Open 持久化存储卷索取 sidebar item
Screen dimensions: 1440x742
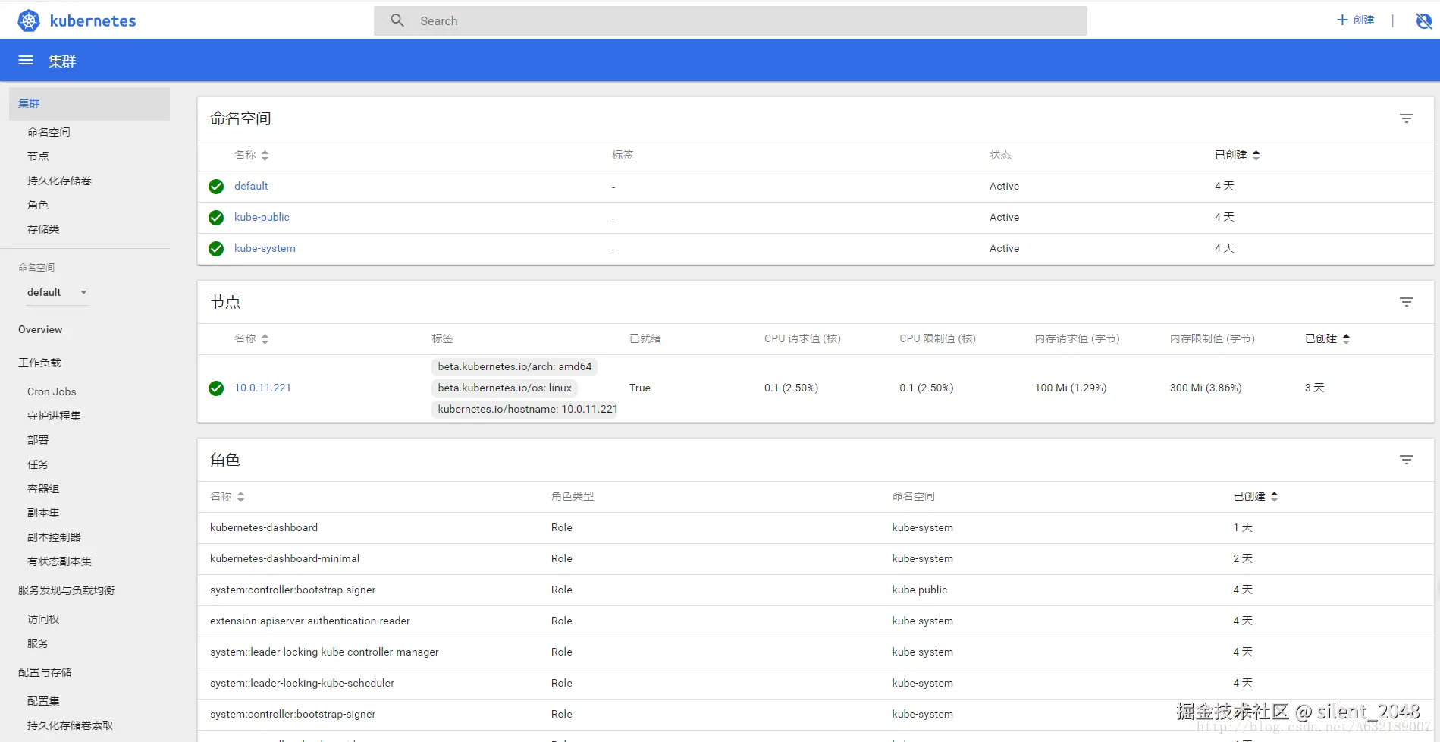click(x=70, y=725)
